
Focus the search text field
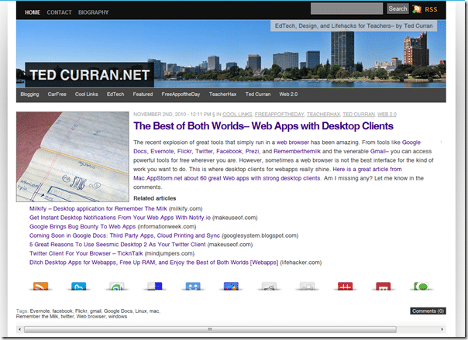pos(346,9)
